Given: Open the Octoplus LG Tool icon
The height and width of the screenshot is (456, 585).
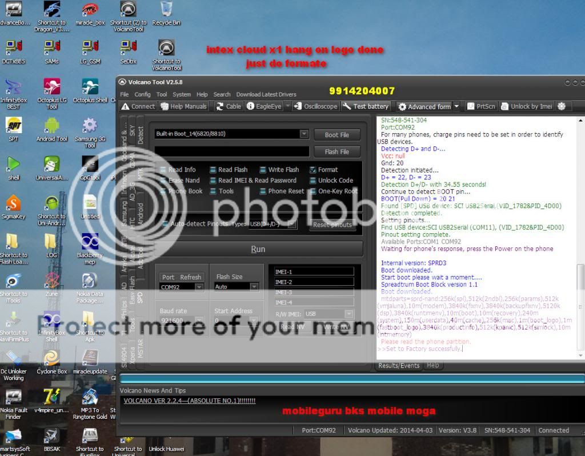Looking at the screenshot, I should [52, 94].
